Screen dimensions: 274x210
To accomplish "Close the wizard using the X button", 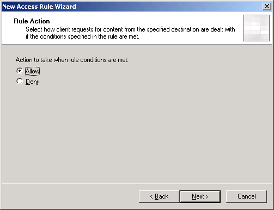I will [x=267, y=7].
